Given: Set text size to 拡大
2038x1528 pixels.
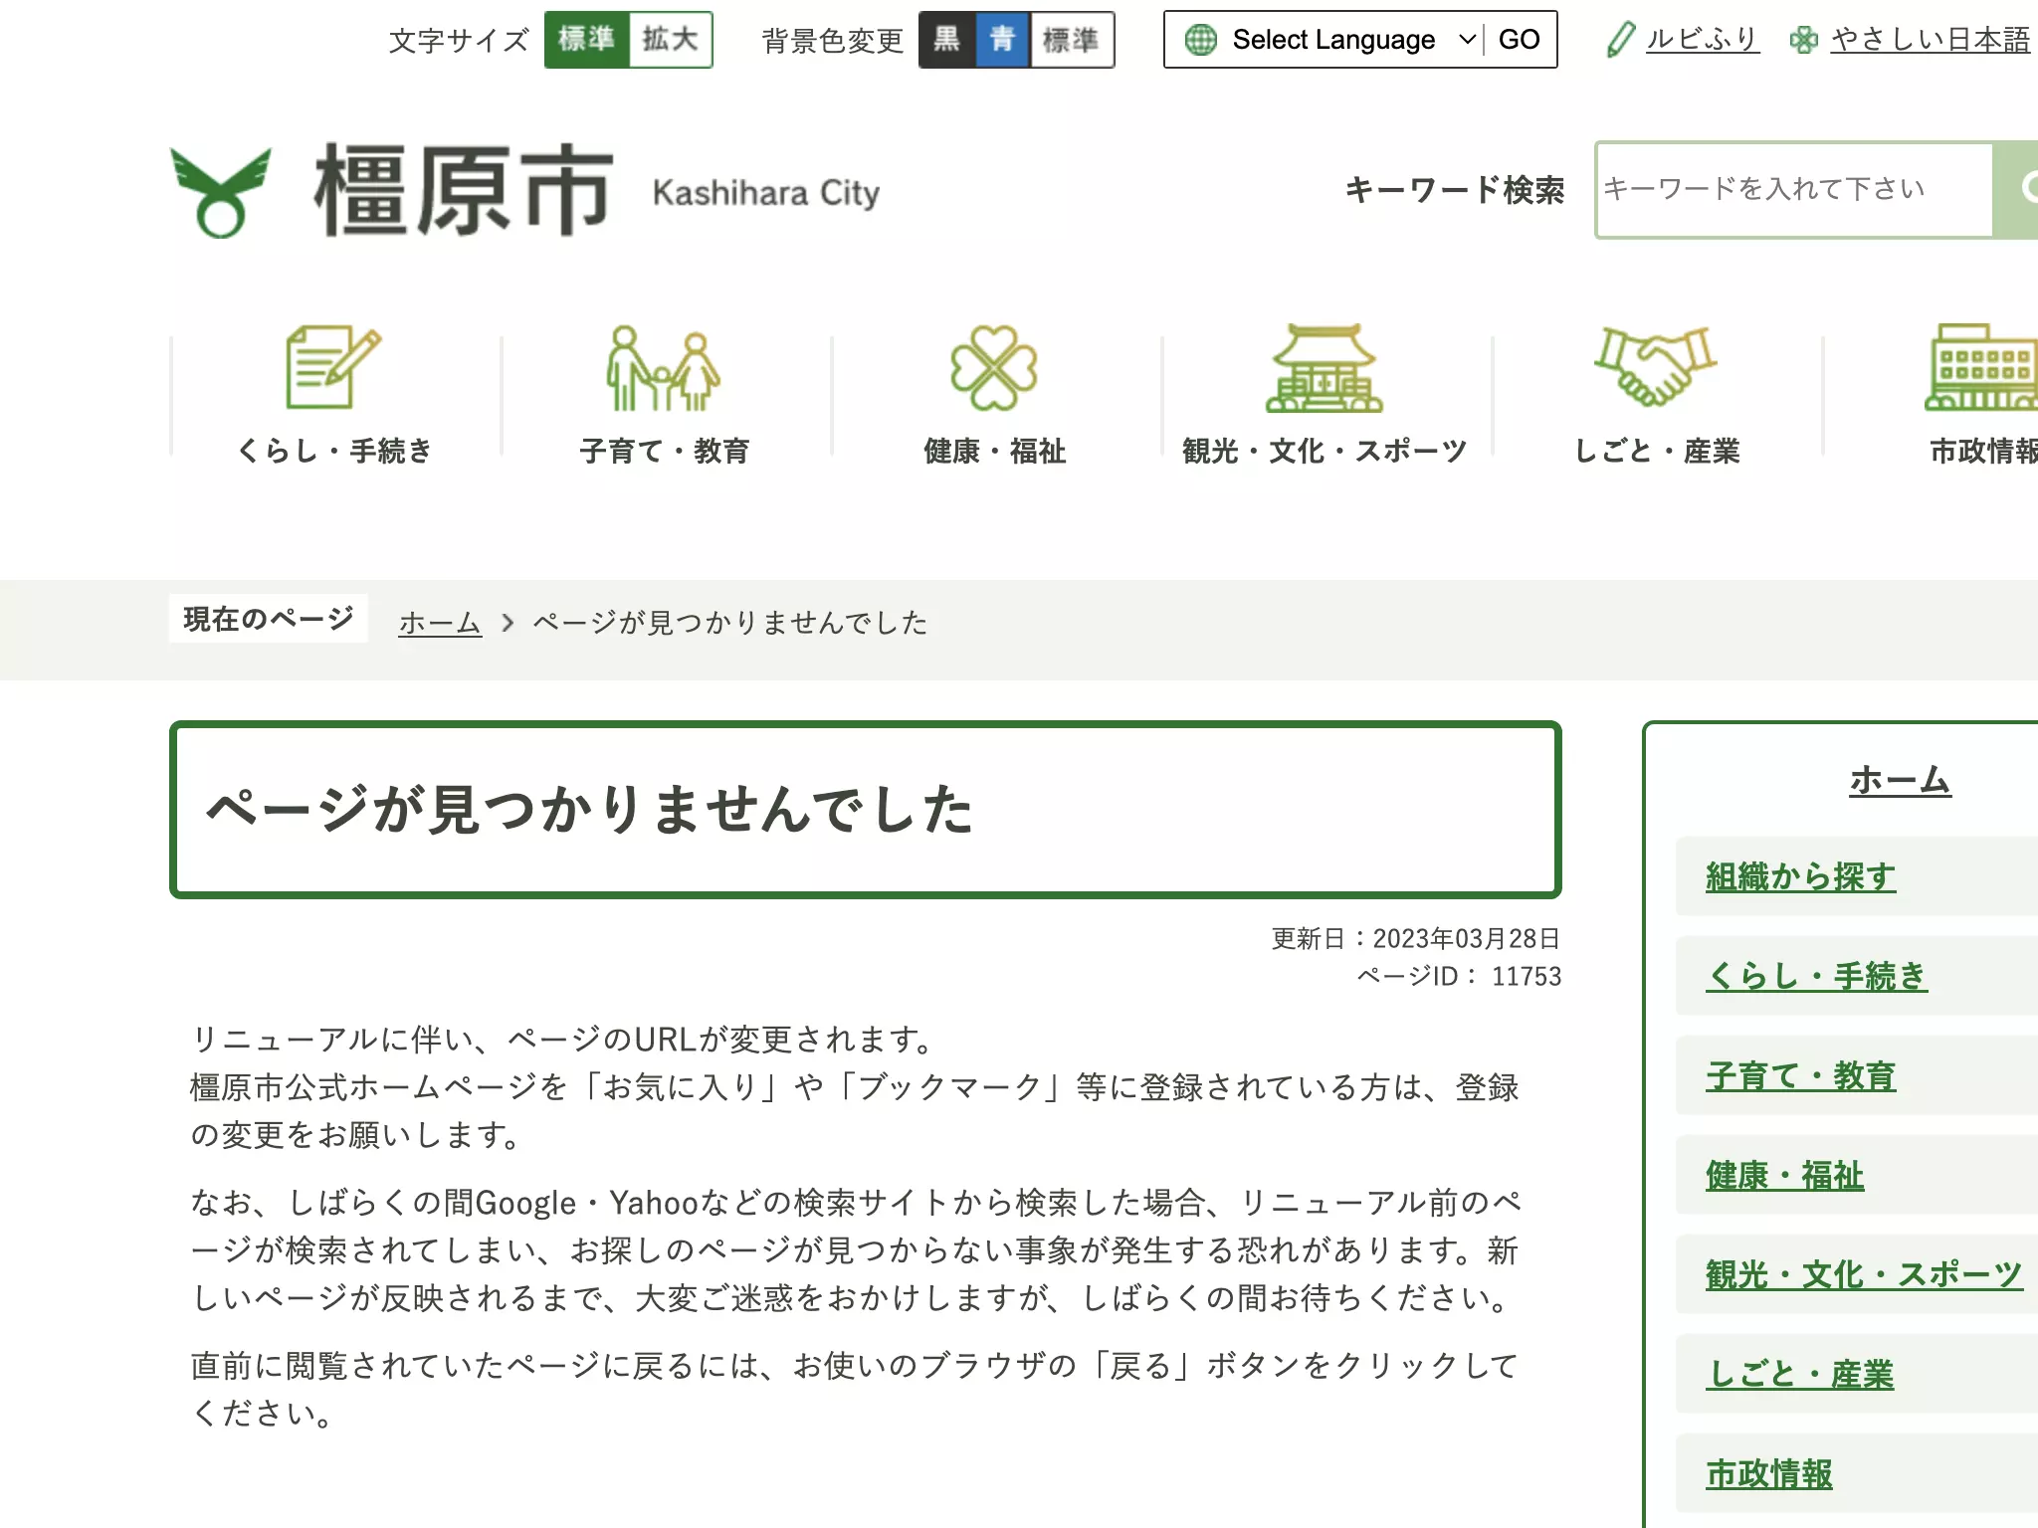Looking at the screenshot, I should point(671,40).
